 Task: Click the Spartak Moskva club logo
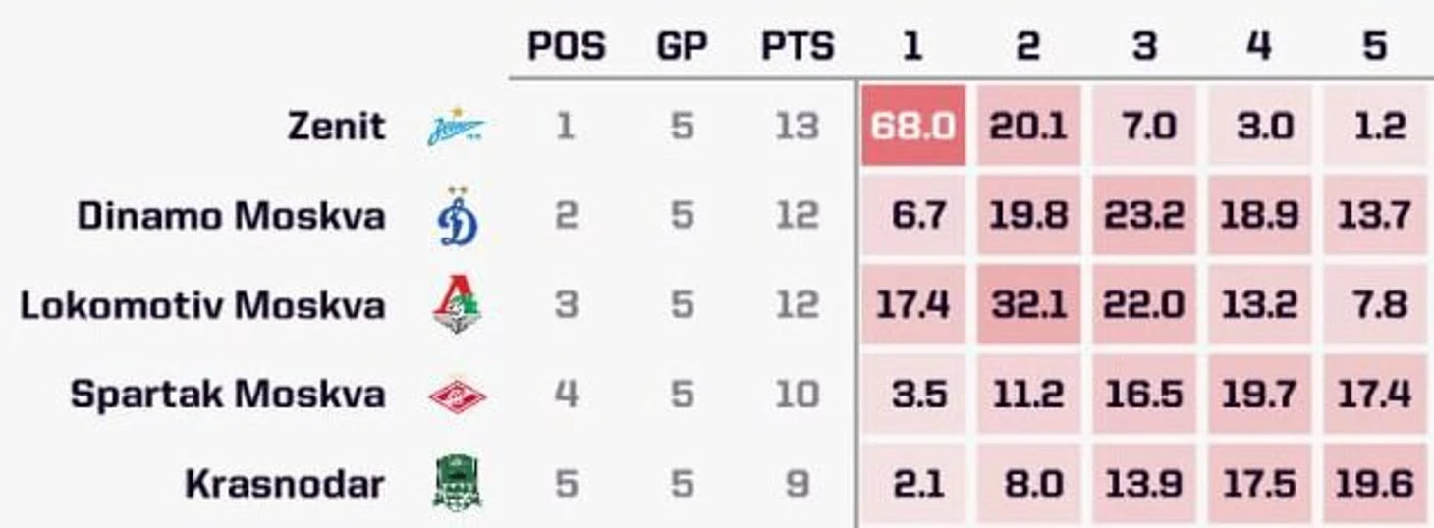click(458, 396)
